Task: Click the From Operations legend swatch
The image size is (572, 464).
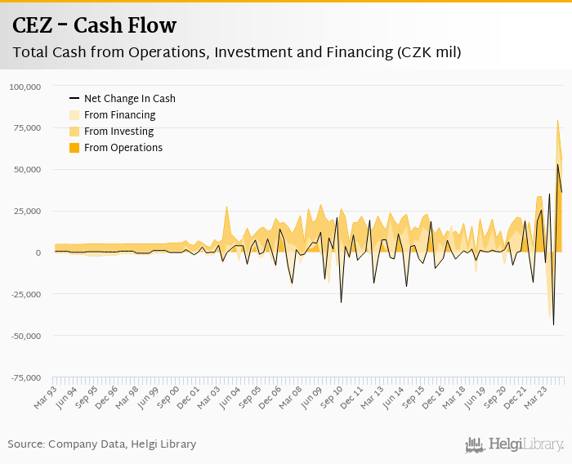Action: coord(74,148)
